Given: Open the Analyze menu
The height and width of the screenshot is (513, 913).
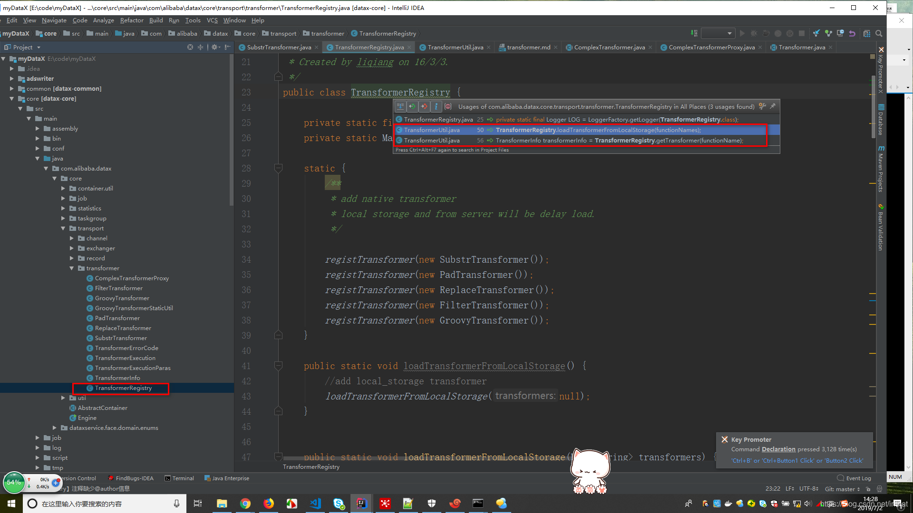Looking at the screenshot, I should pos(103,20).
